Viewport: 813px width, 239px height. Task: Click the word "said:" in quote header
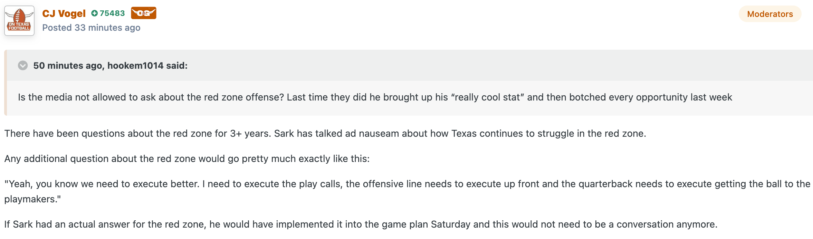tap(177, 66)
